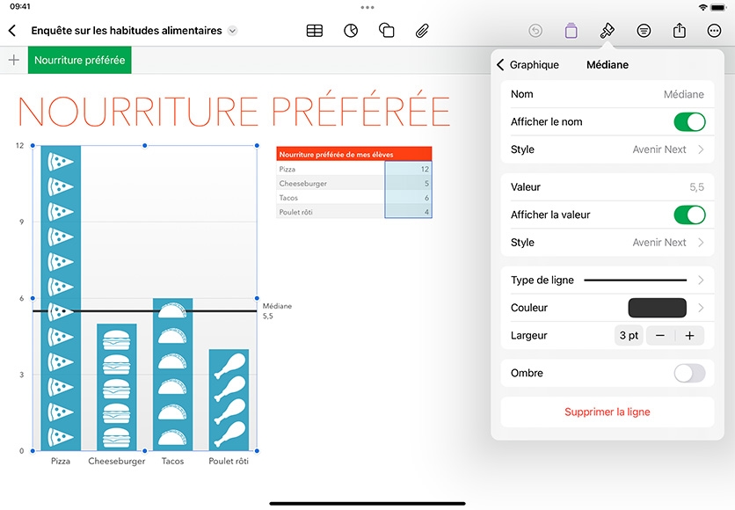Select the Nourriture préférée sheet tab
This screenshot has height=510, width=735.
click(x=80, y=60)
